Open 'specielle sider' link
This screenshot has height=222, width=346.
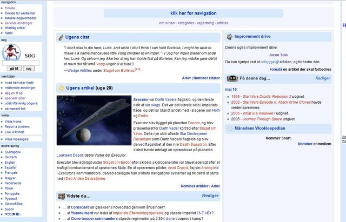[x=15, y=98]
